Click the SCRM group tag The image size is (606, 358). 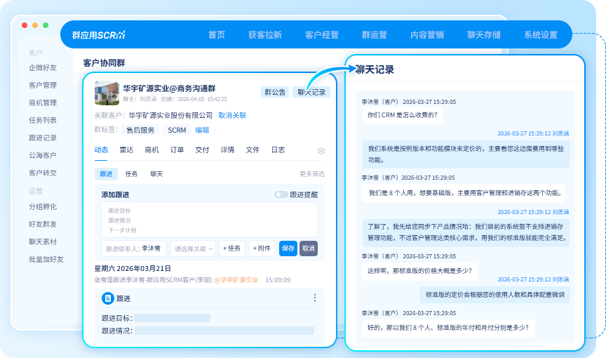[177, 131]
